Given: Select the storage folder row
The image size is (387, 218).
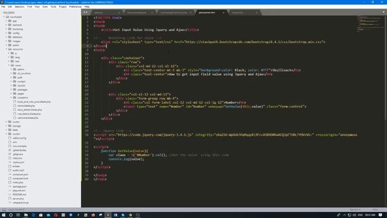Looking at the screenshot, I should [x=41, y=126].
